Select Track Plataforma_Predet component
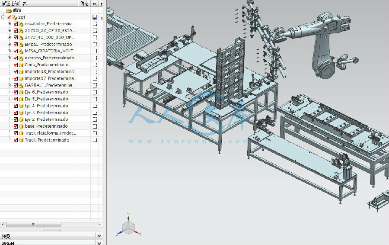 (50, 133)
